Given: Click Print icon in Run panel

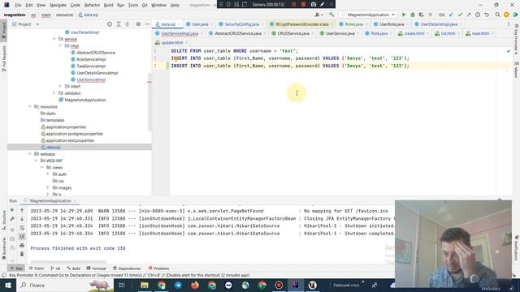Looking at the screenshot, I should [x=22, y=245].
